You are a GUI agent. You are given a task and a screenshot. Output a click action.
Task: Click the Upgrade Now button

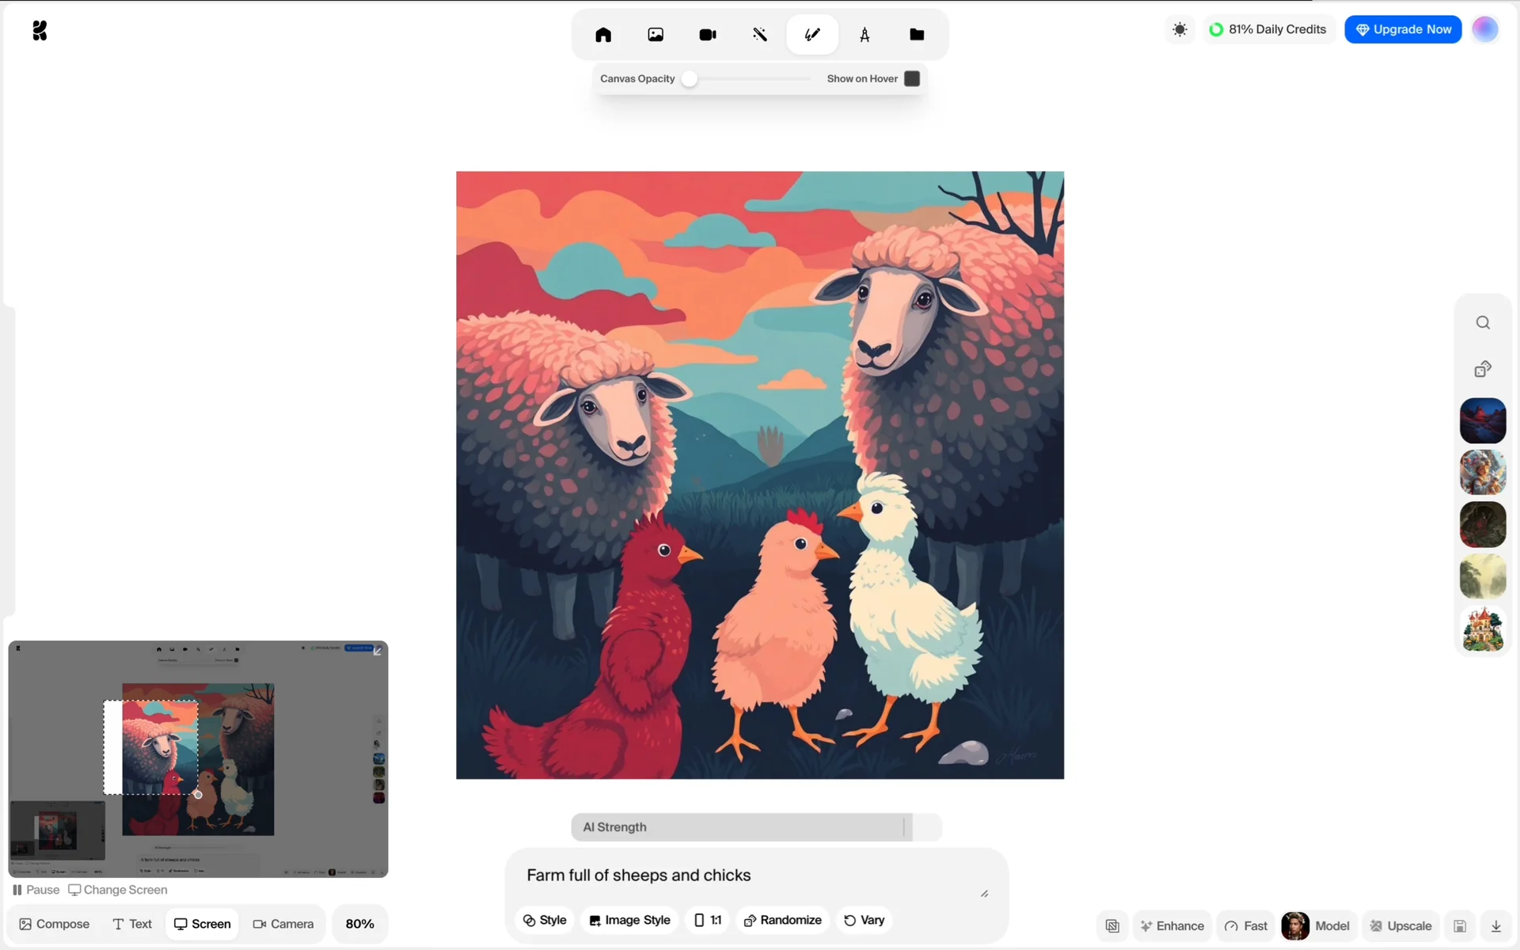click(x=1403, y=29)
